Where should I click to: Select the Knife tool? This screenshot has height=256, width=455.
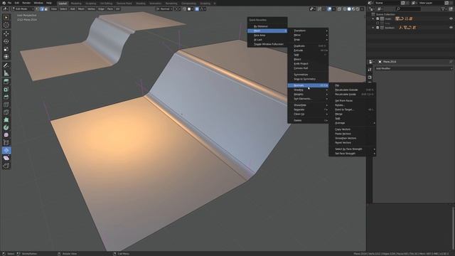point(6,112)
